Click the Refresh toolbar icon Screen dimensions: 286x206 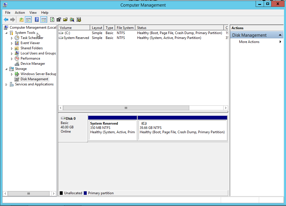tap(52, 20)
